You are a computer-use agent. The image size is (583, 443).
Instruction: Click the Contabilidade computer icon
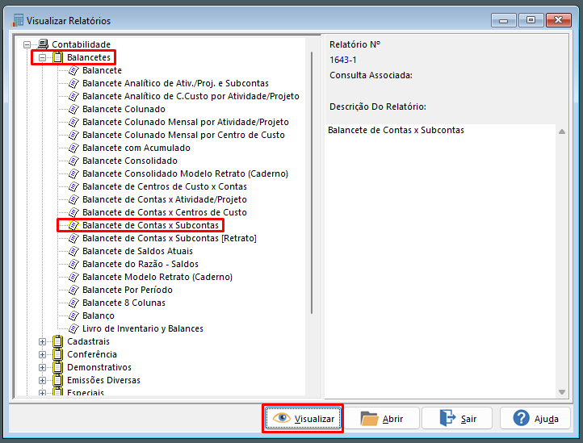click(x=43, y=44)
